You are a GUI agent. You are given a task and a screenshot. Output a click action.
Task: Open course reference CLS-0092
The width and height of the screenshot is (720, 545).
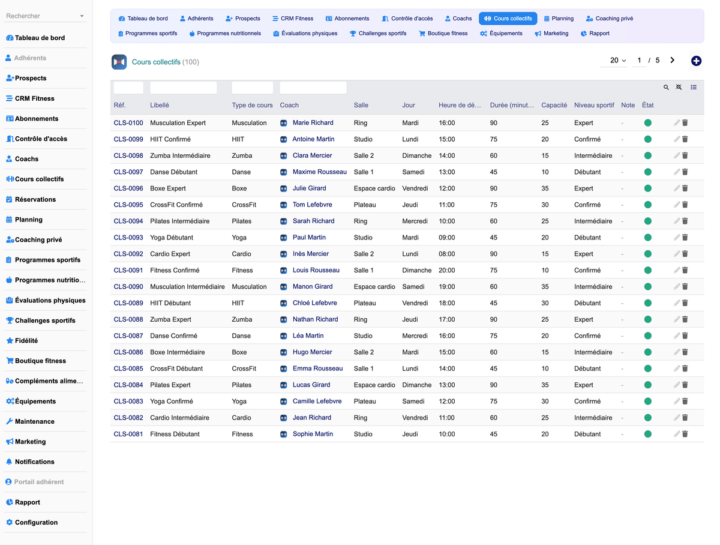pos(128,254)
